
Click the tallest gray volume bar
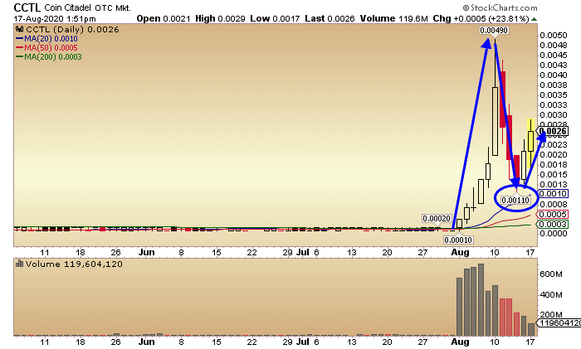coord(481,300)
